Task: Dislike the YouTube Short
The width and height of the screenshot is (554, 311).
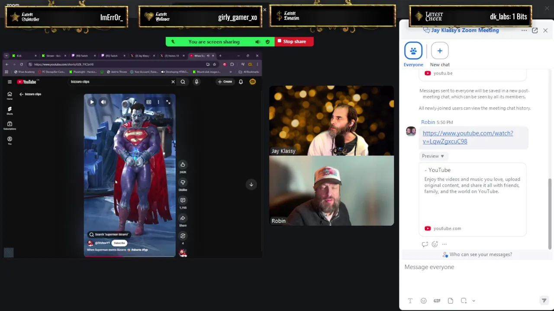Action: point(183,182)
